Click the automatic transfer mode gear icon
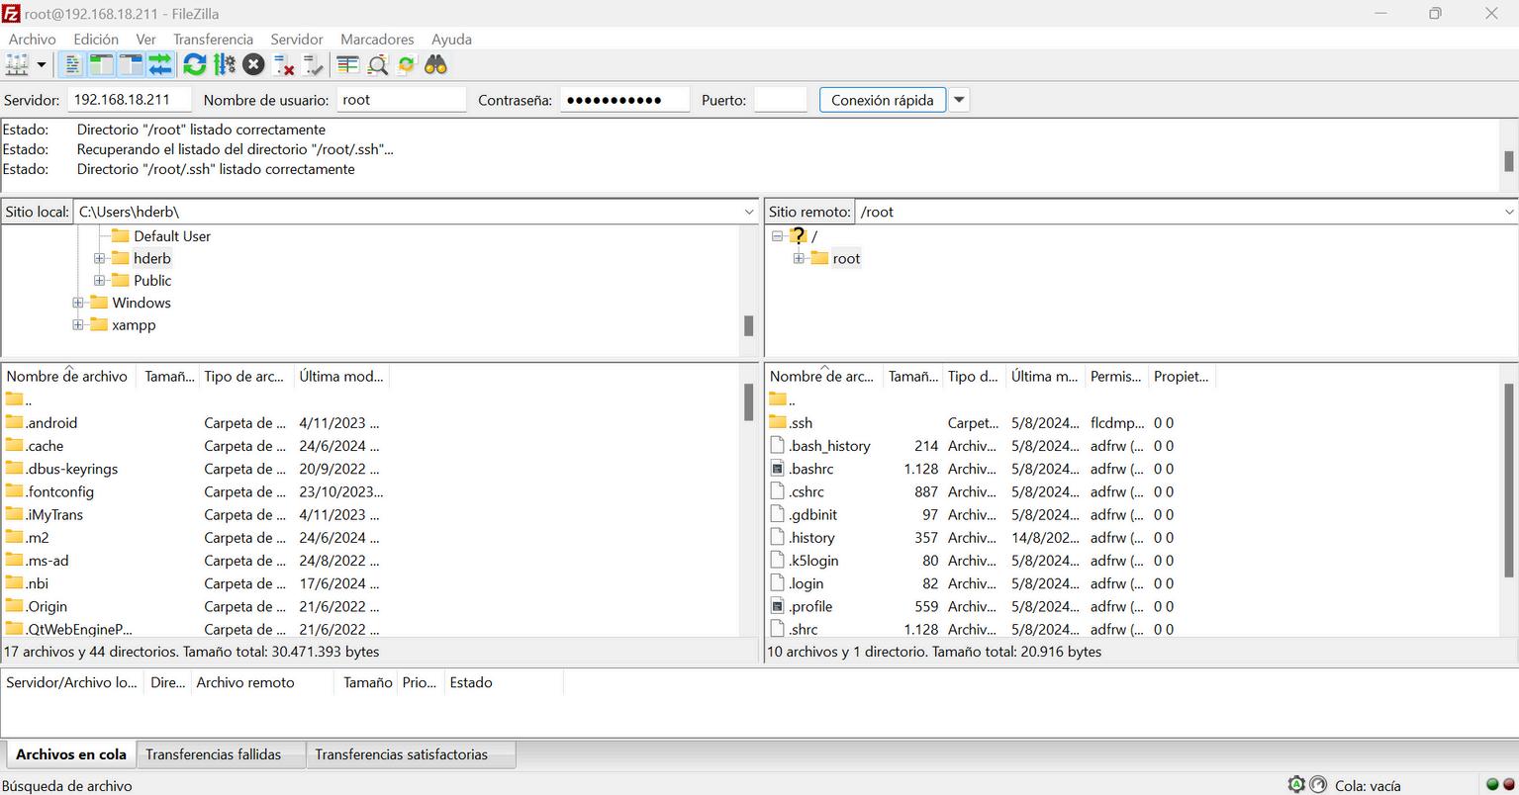This screenshot has height=795, width=1519. [x=1296, y=785]
